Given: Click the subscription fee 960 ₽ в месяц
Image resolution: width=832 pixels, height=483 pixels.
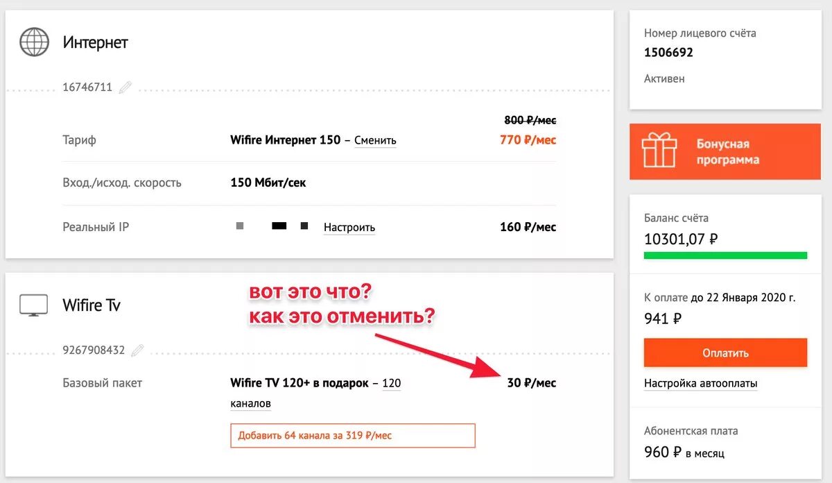Looking at the screenshot, I should point(684,453).
